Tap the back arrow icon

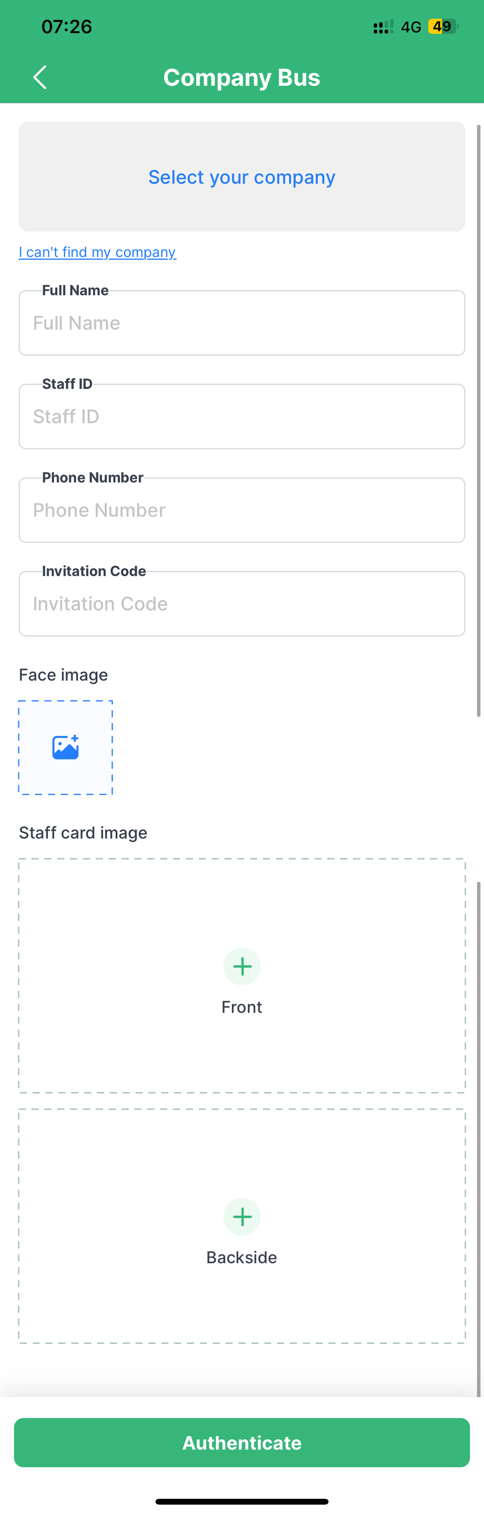click(39, 77)
